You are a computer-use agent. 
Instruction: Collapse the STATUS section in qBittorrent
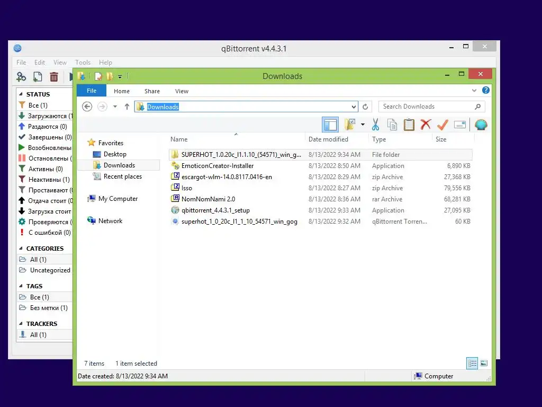[21, 94]
